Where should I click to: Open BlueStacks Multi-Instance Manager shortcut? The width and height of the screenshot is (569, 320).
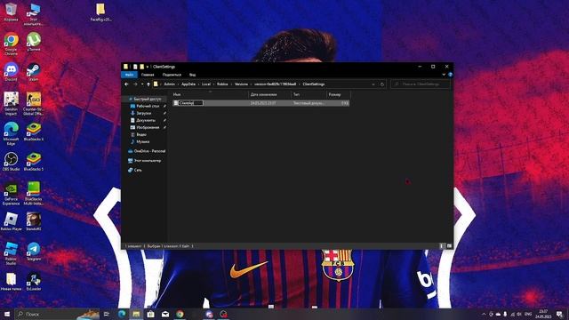click(x=34, y=194)
